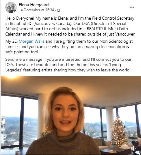Open the author name Elena Heegaard
The height and width of the screenshot is (155, 141).
[34, 5]
